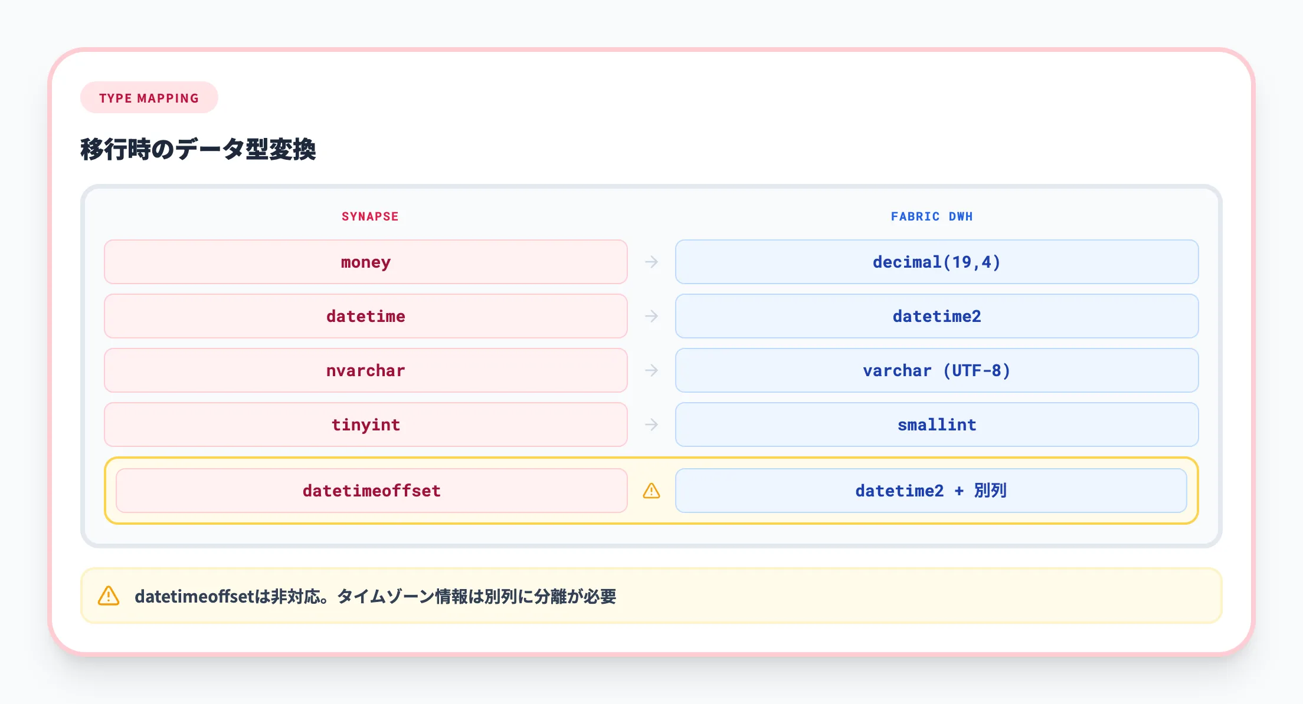Select the FABRIC DWH column header
1303x704 pixels.
(932, 216)
